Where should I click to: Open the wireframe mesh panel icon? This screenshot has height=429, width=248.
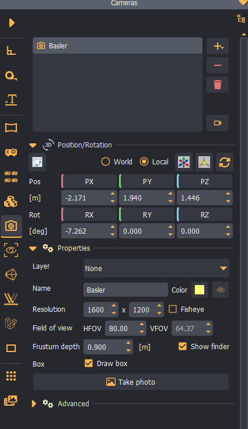click(11, 275)
